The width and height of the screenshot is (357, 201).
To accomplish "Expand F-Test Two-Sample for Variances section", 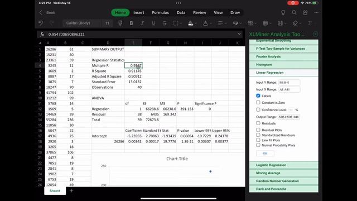I will (284, 49).
